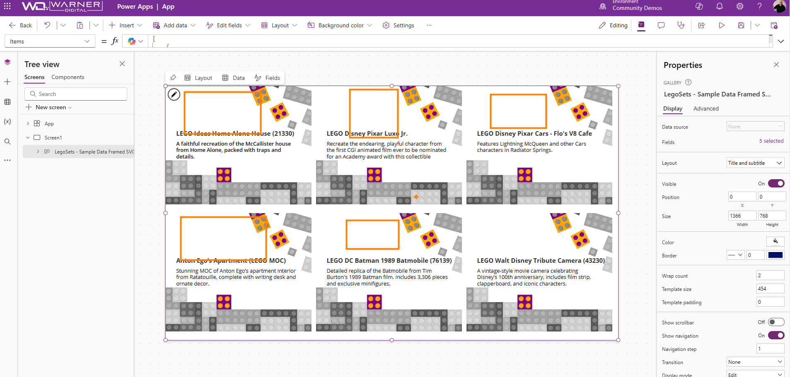Open the Insert plus icon in sidebar
Image resolution: width=790 pixels, height=377 pixels.
(x=7, y=82)
